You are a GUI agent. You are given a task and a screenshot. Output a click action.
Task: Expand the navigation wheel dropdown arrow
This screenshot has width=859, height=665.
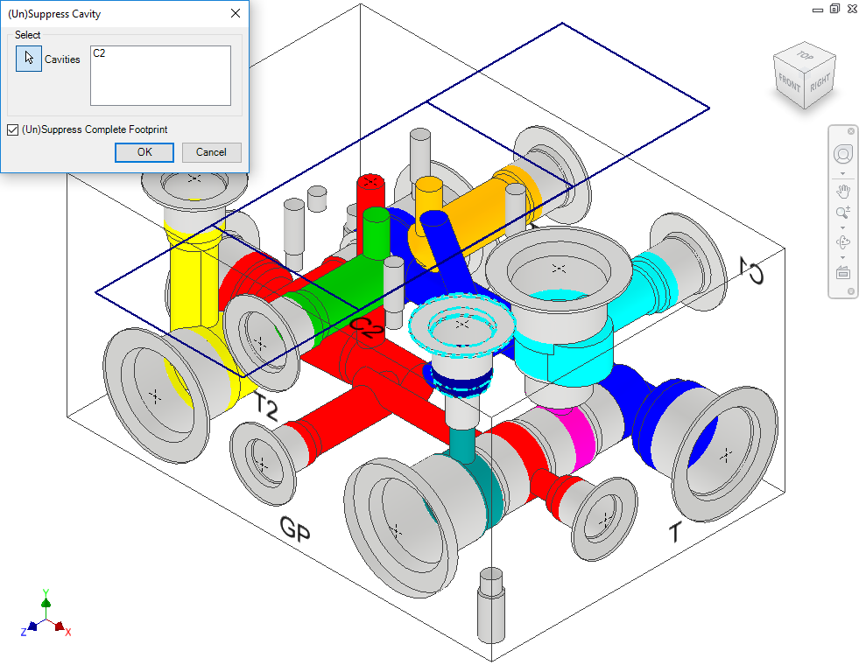(x=843, y=172)
